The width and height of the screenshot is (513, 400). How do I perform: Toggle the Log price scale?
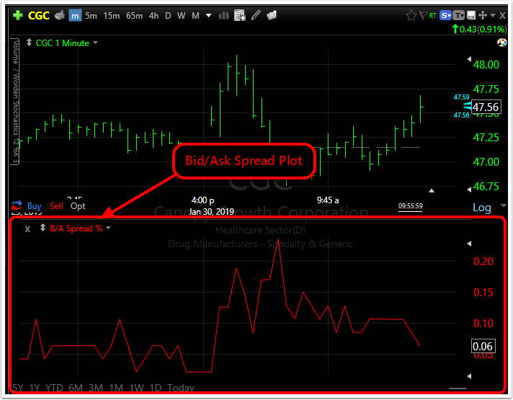tap(482, 208)
